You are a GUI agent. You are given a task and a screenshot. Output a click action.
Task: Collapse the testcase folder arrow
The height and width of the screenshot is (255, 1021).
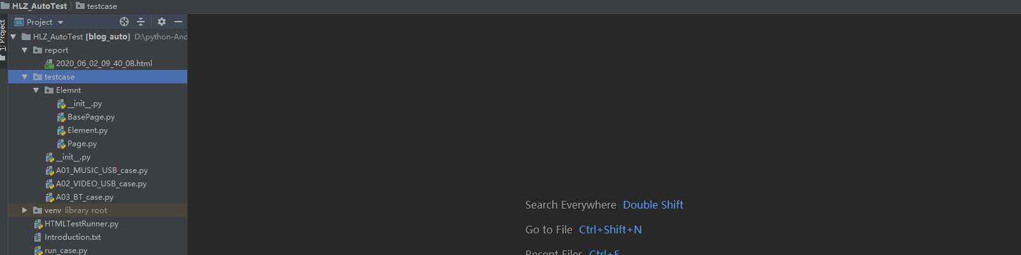point(25,77)
